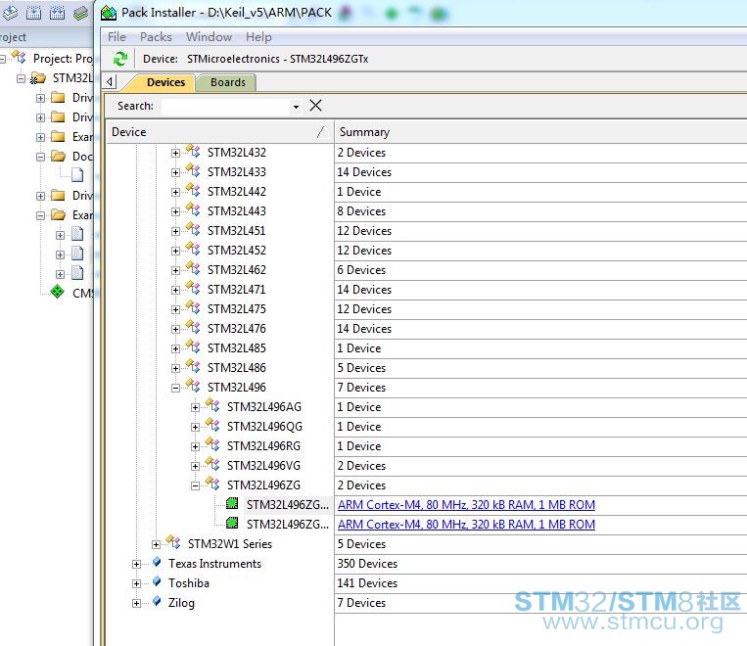
Task: Click the Project workspace icon in Keil tree
Action: [19, 57]
